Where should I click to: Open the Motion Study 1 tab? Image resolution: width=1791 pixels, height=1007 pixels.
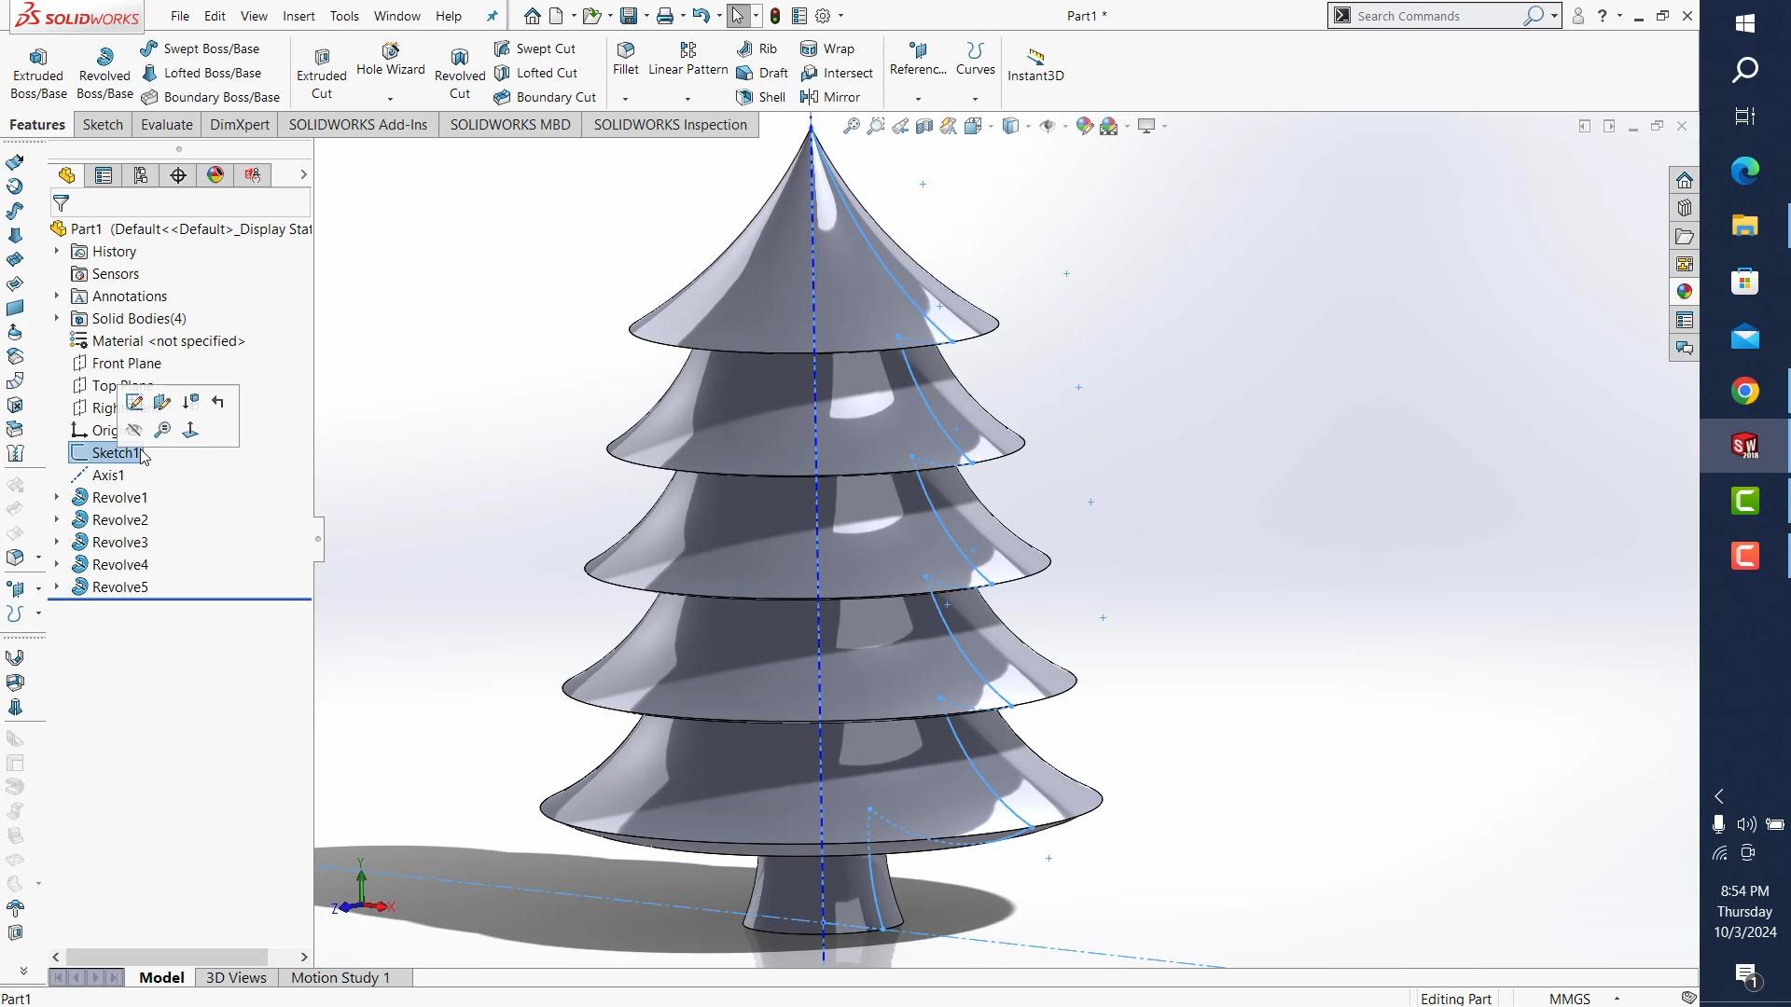coord(340,977)
